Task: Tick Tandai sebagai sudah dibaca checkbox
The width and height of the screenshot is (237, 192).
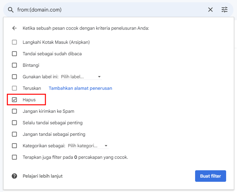Action: [14, 54]
